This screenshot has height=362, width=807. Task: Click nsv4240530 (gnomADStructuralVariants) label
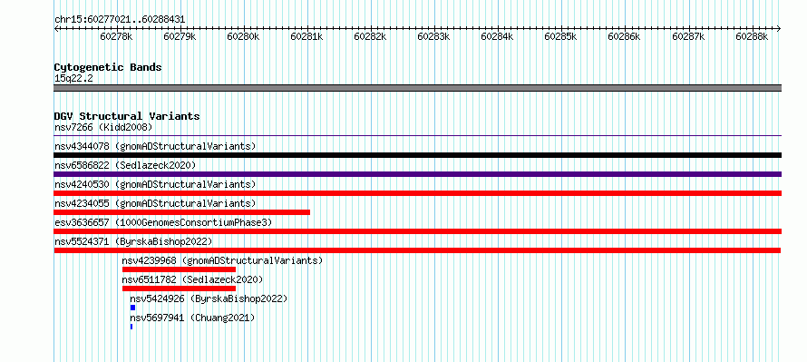coord(155,184)
